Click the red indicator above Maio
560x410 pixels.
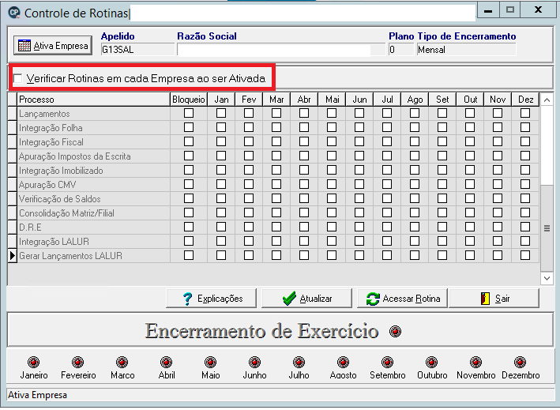(x=210, y=362)
